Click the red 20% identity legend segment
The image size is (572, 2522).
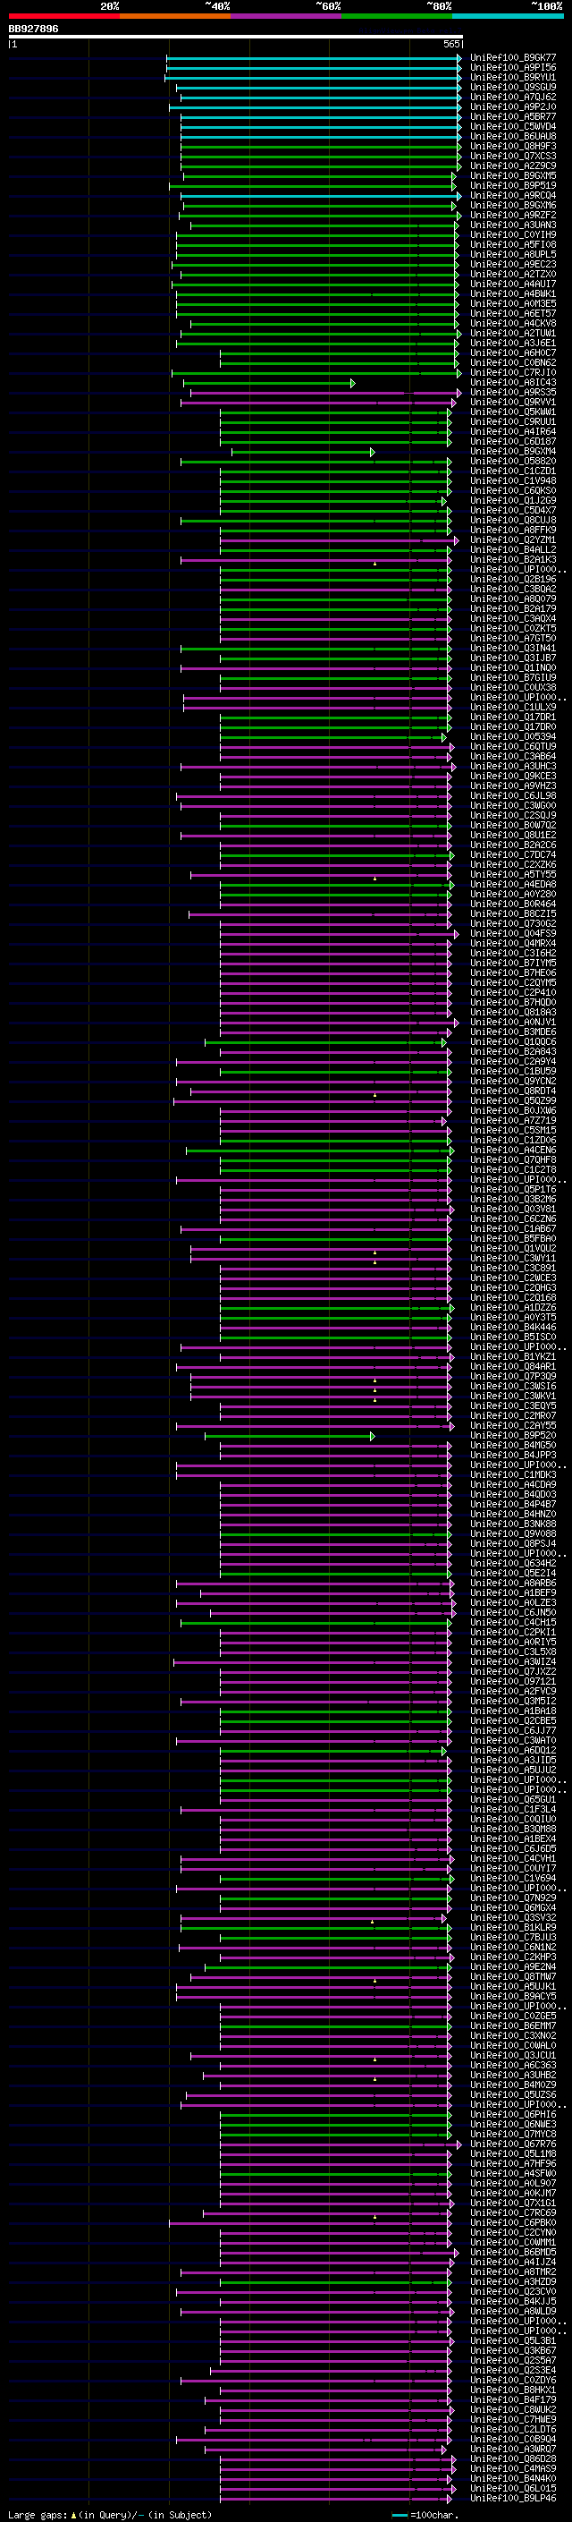(63, 16)
